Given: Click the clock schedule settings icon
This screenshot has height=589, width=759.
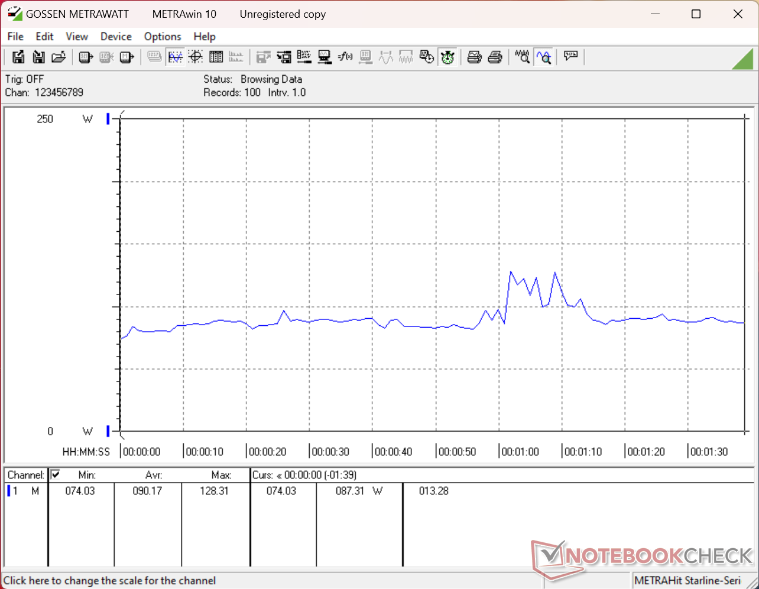Looking at the screenshot, I should [x=426, y=57].
